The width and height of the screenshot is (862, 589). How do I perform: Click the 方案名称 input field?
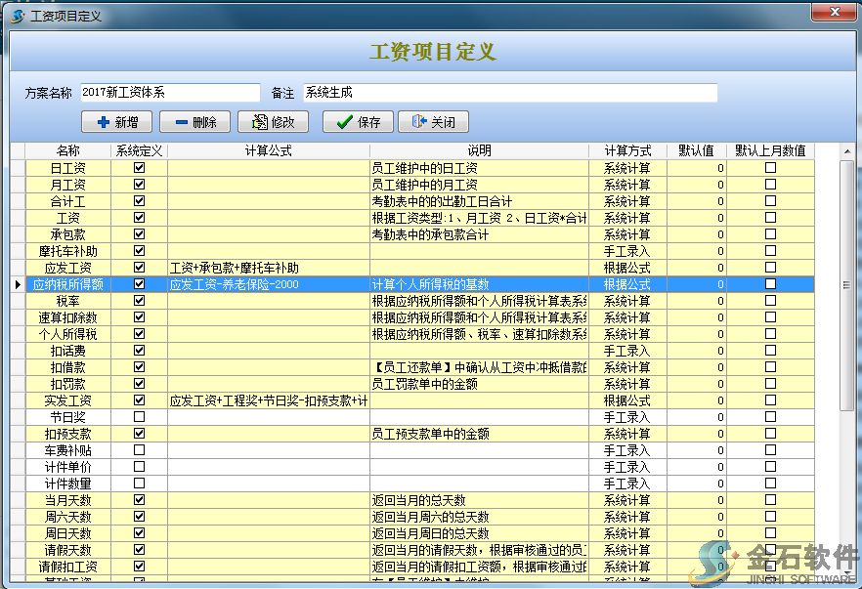171,93
